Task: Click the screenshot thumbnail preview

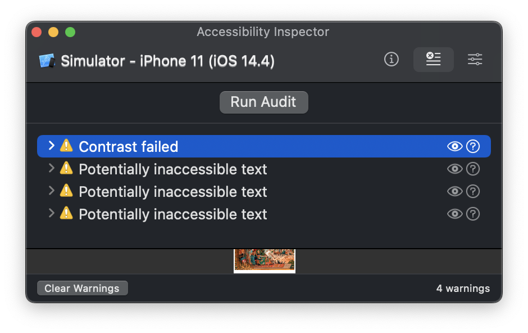Action: (264, 260)
